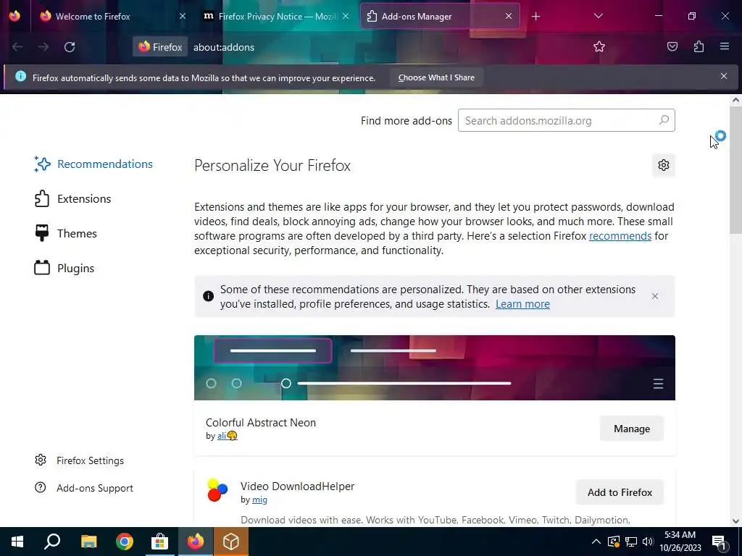Open a new tab with plus button
The image size is (742, 556).
[535, 17]
